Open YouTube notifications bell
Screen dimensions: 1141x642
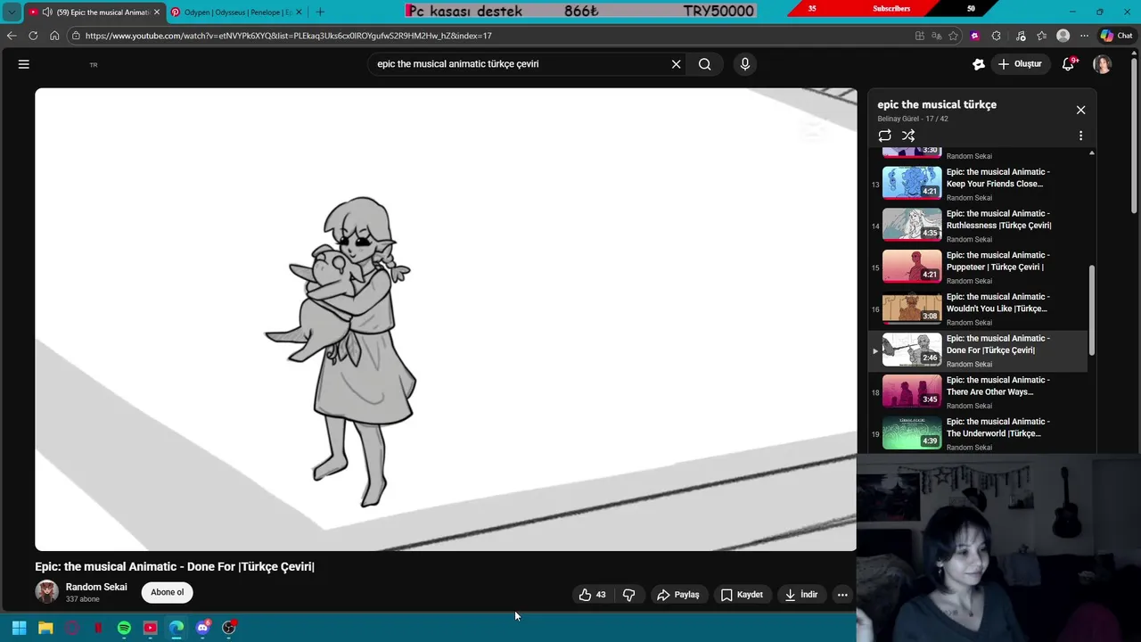tap(1068, 64)
